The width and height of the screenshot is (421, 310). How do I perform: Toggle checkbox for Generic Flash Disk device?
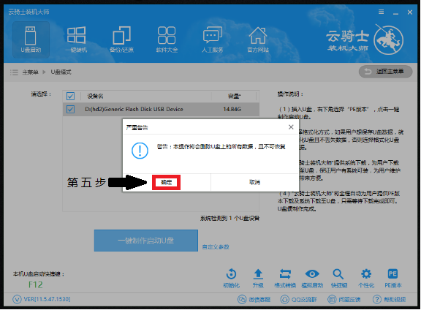click(70, 110)
